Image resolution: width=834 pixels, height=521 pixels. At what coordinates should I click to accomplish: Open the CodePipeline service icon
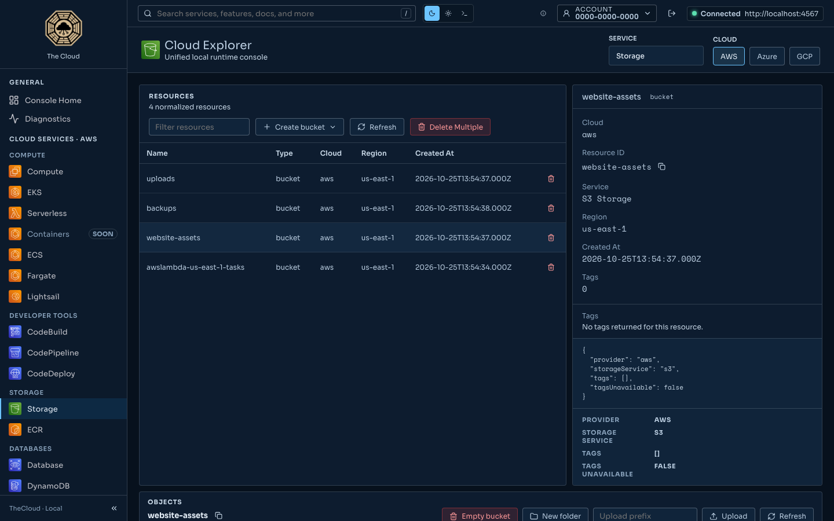[x=15, y=353]
